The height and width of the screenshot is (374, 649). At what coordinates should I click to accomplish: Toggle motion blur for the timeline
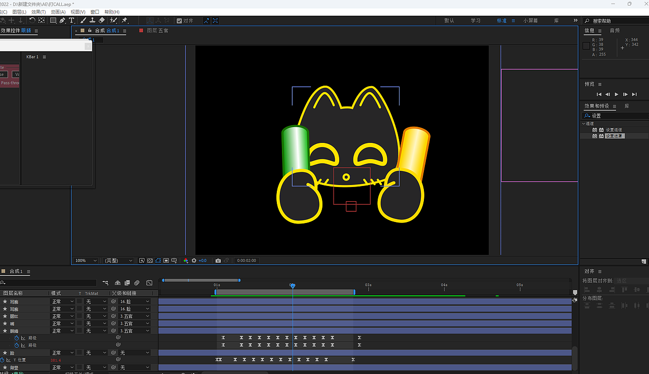tap(137, 283)
